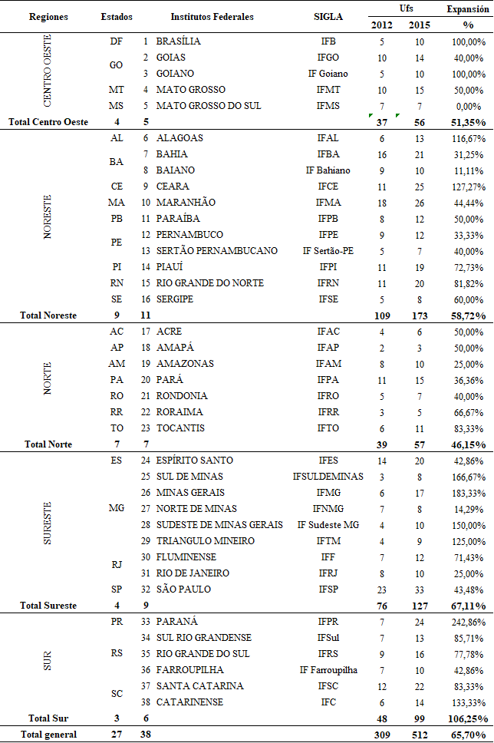Viewport: 494px width, 743px height.
Task: Select the Total Centro Oeste row label
Action: (48, 122)
